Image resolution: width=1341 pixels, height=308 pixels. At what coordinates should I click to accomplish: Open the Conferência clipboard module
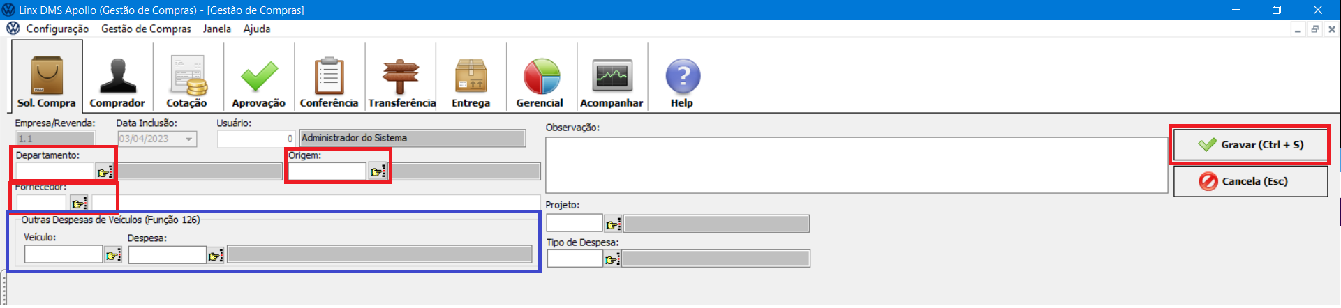coord(329,75)
